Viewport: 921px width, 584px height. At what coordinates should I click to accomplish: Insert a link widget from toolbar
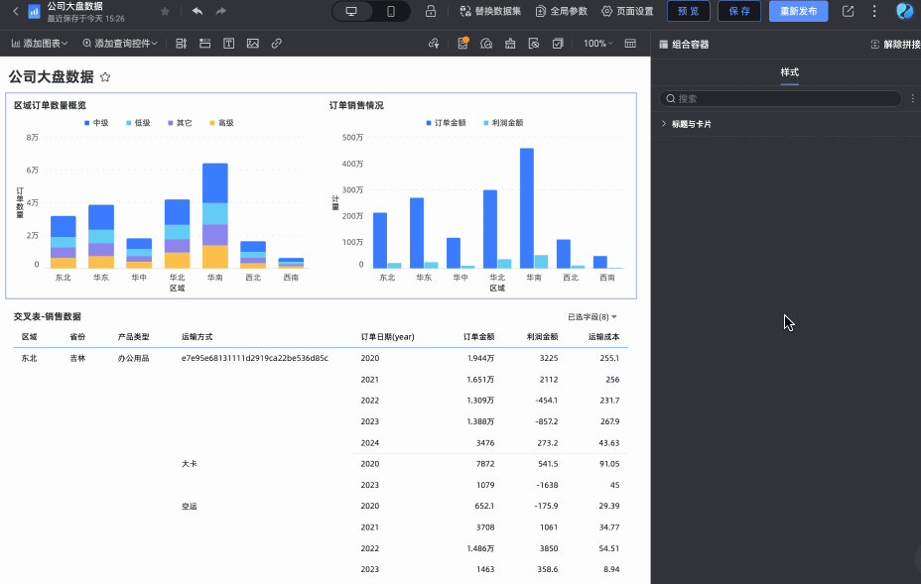(x=277, y=44)
